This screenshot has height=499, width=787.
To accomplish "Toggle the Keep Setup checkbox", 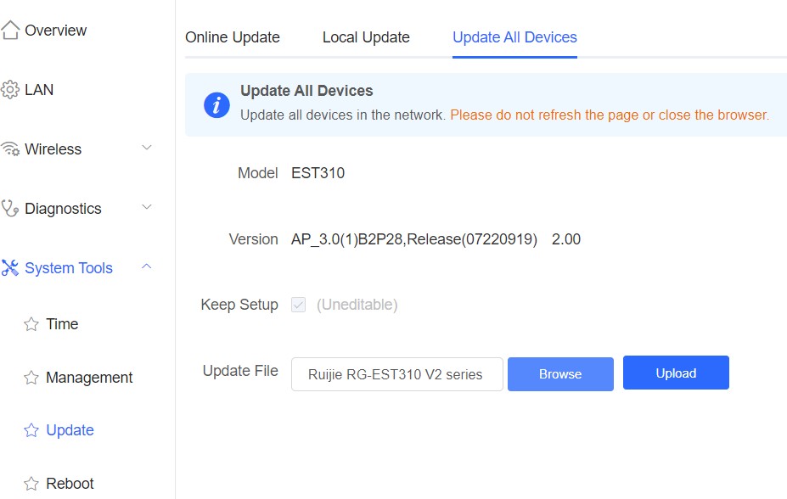I will (298, 305).
